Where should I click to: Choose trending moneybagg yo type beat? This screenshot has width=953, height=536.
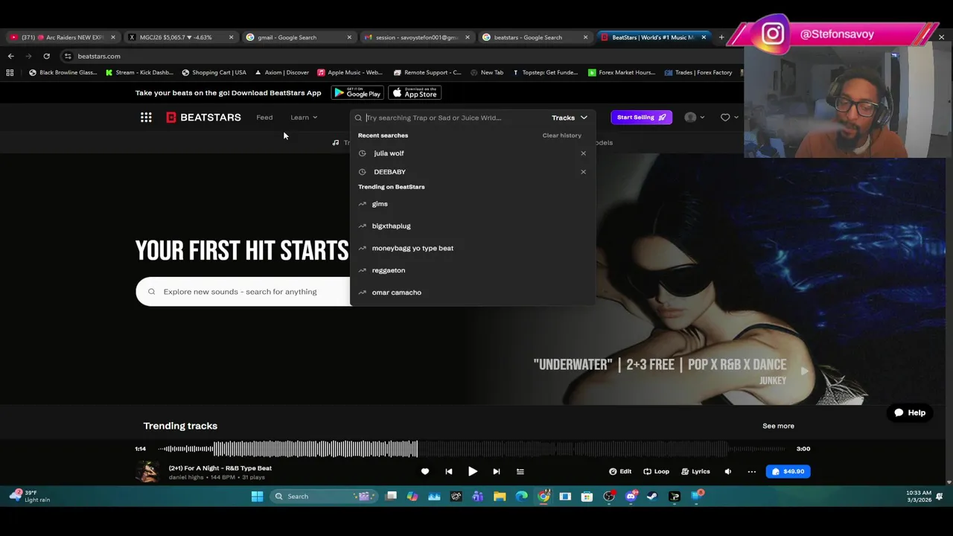click(412, 248)
